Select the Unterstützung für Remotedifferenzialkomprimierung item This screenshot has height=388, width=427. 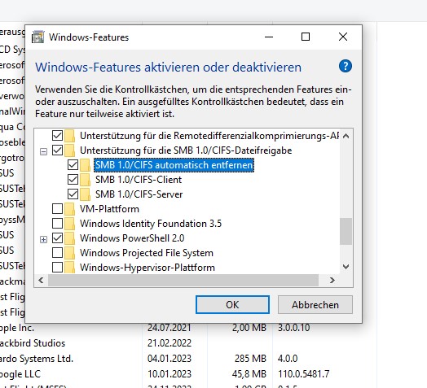(x=209, y=136)
